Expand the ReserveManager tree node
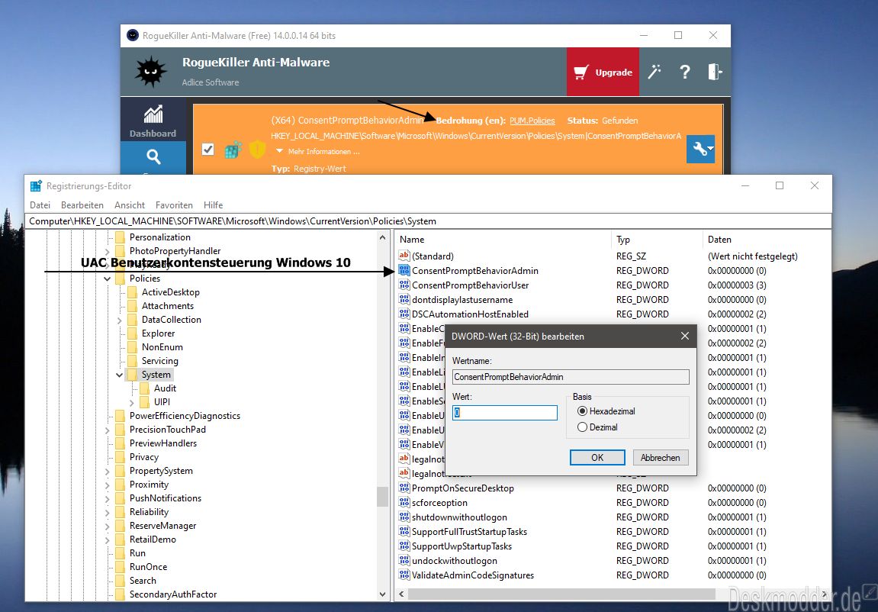Viewport: 878px width, 612px height. click(x=107, y=527)
